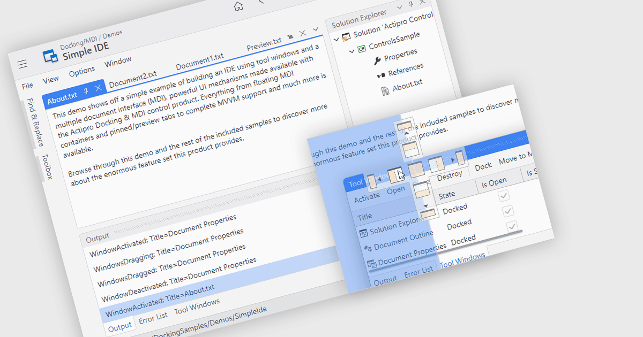Viewport: 643px width, 337px height.
Task: Toggle the third Is Open checkbox in inset grid
Action: (x=512, y=226)
